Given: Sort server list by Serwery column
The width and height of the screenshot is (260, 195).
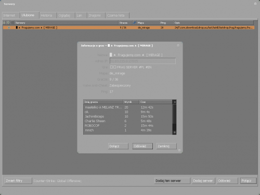Looking at the screenshot, I should click(67, 23).
